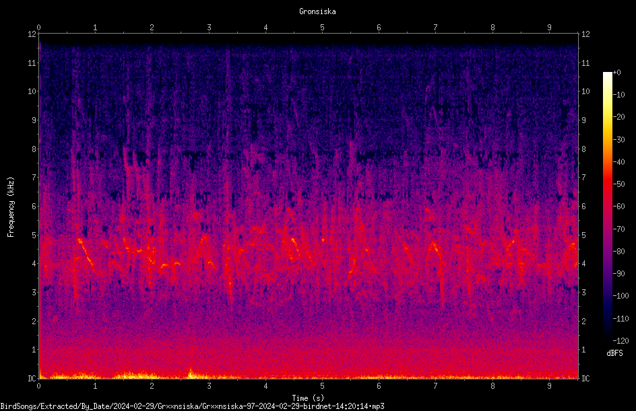Image resolution: width=636 pixels, height=411 pixels.
Task: Click the bright low-frequency burst near 2.7 seconds
Action: [191, 373]
